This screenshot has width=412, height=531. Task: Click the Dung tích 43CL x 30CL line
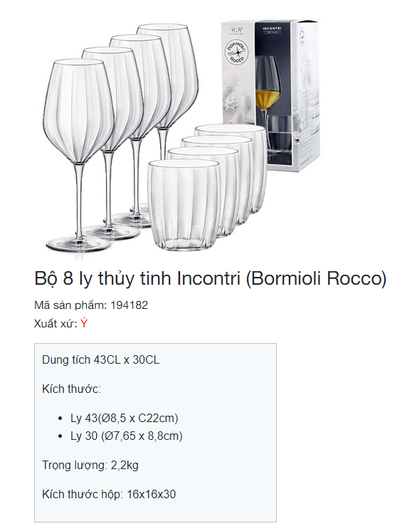pyautogui.click(x=100, y=359)
